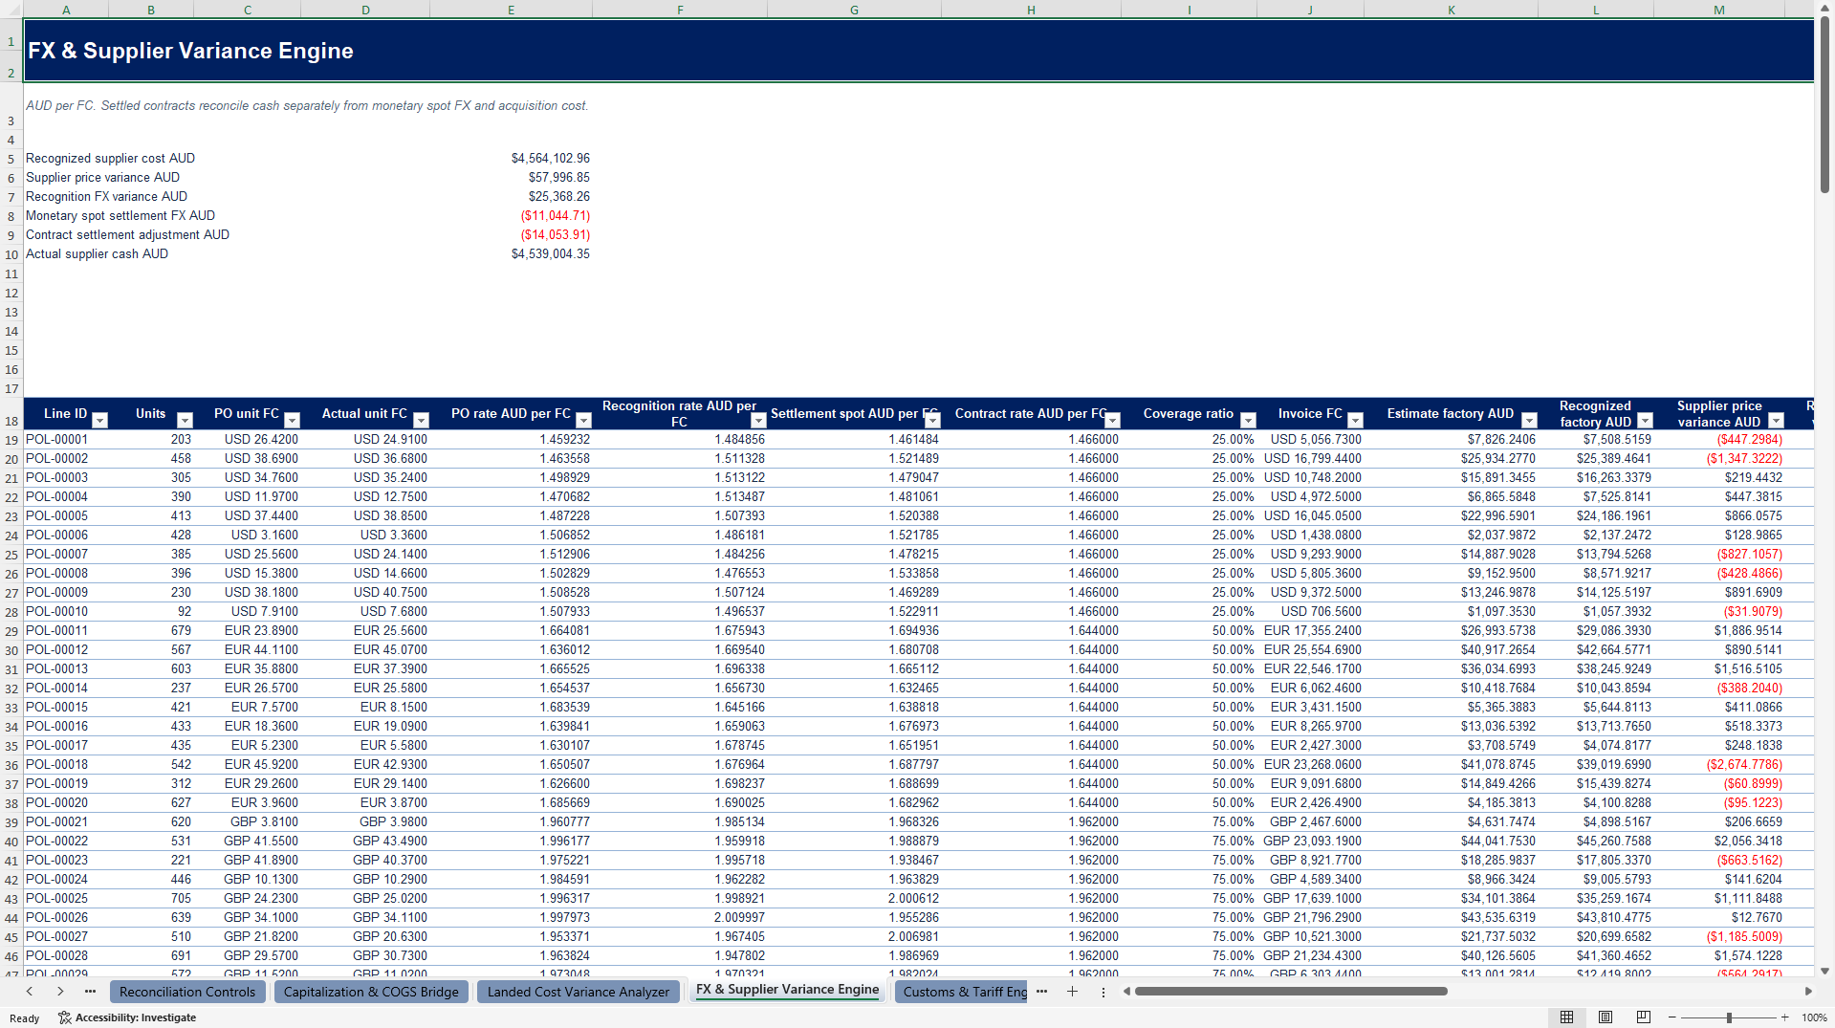Zoom out with the minus button
The height and width of the screenshot is (1028, 1835).
(1671, 1017)
